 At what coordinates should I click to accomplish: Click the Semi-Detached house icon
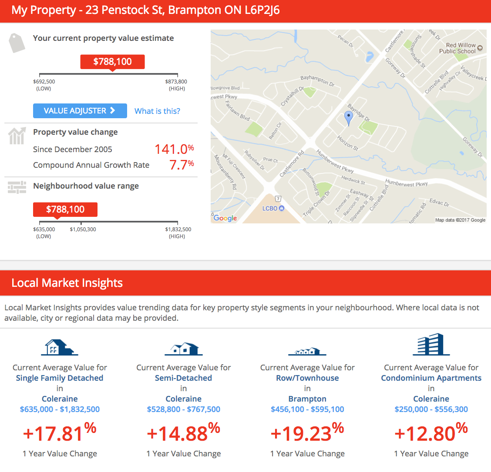(184, 349)
